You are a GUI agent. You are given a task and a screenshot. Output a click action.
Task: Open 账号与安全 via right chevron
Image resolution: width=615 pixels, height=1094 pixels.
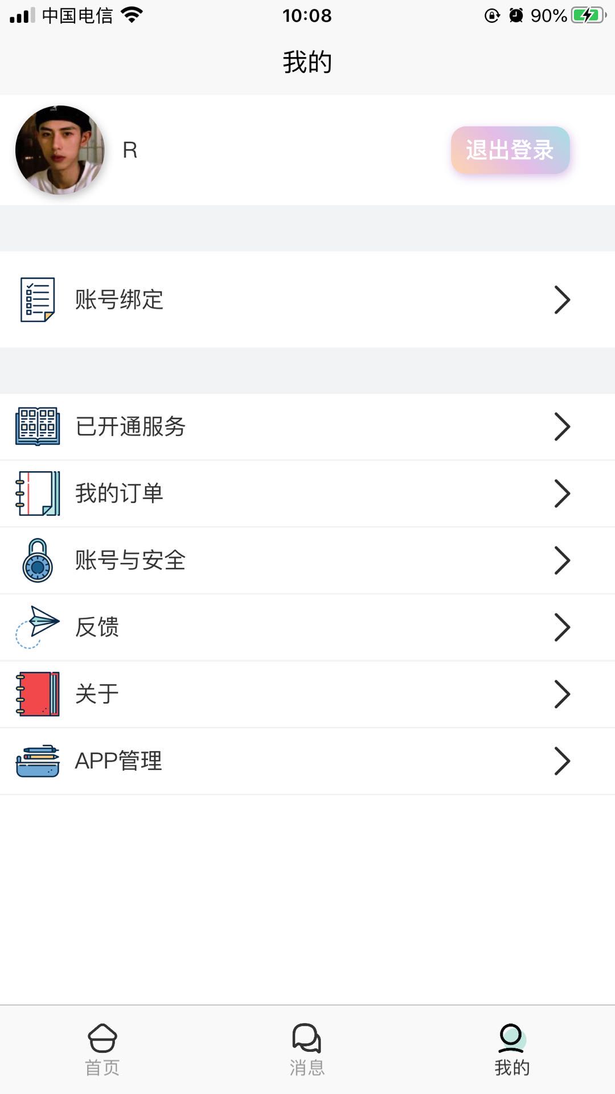(x=561, y=560)
